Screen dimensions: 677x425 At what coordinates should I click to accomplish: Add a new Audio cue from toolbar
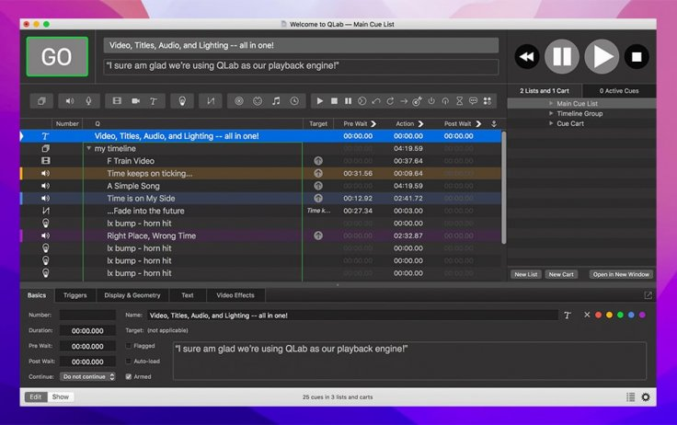pyautogui.click(x=70, y=100)
